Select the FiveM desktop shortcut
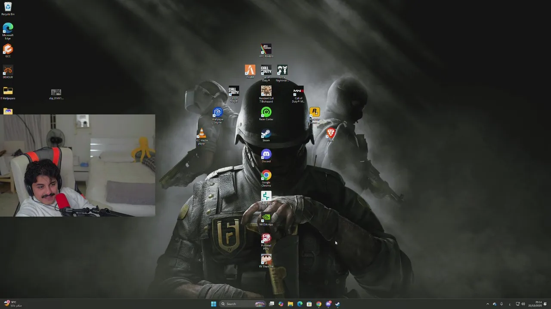 [250, 72]
